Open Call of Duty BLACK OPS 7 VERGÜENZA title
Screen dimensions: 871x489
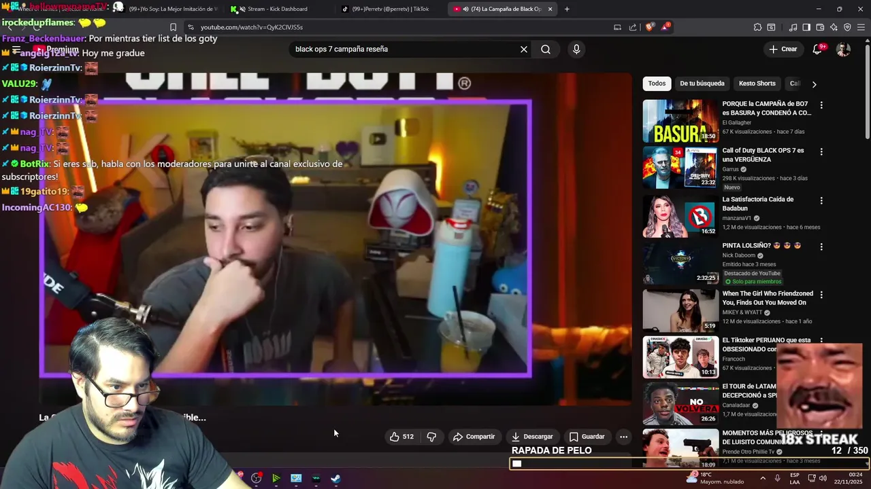pos(763,155)
